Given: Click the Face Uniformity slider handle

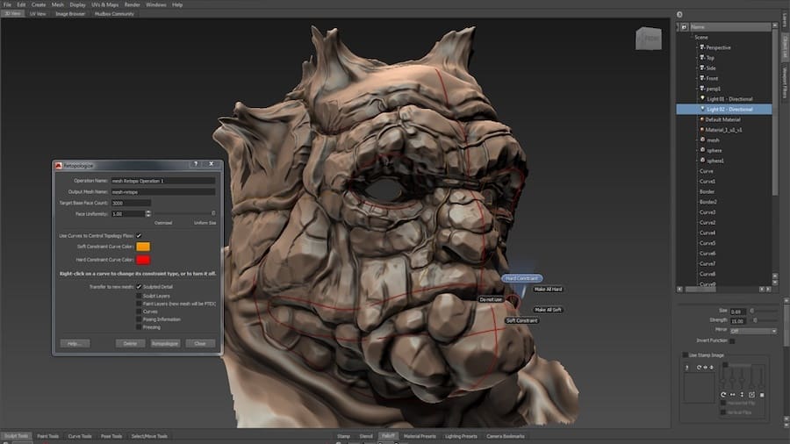Looking at the screenshot, I should pyautogui.click(x=213, y=213).
